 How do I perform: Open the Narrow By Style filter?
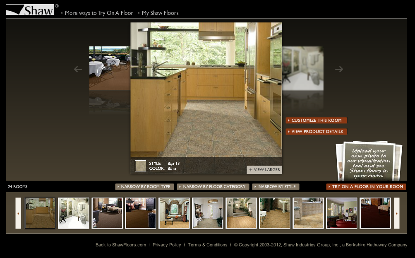click(x=276, y=186)
